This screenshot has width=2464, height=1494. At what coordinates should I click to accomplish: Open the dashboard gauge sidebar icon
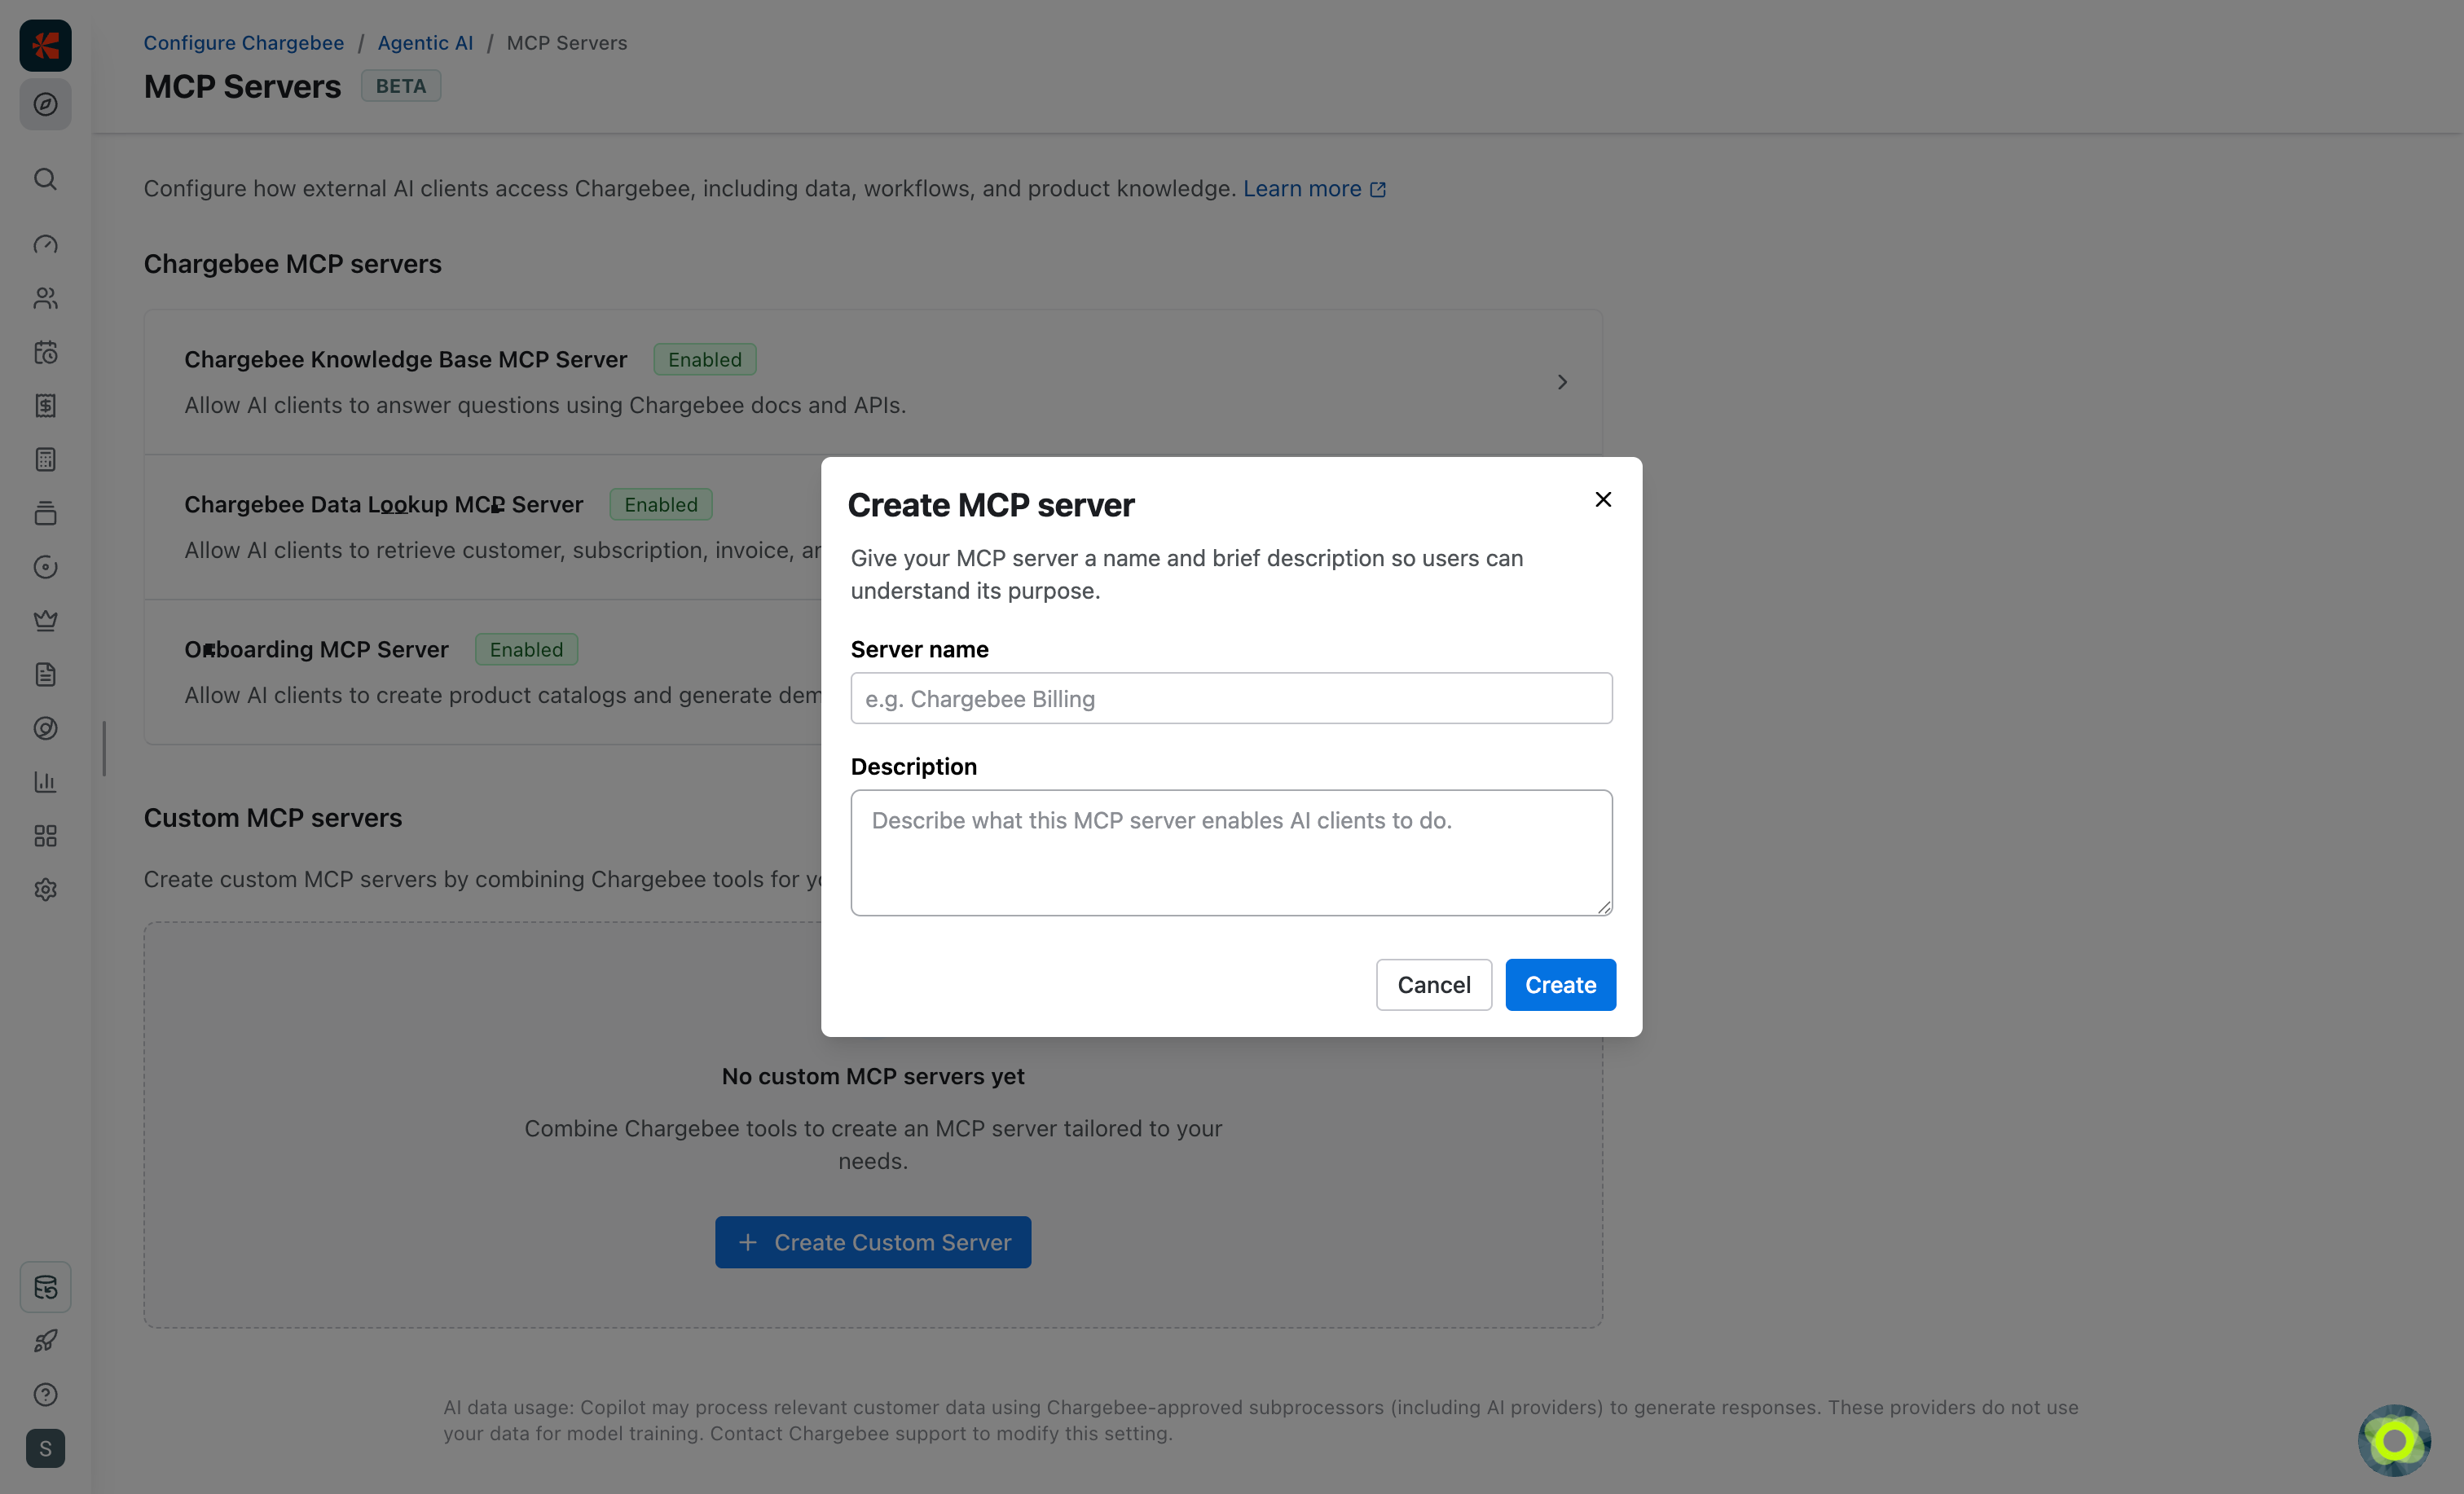pos(45,244)
